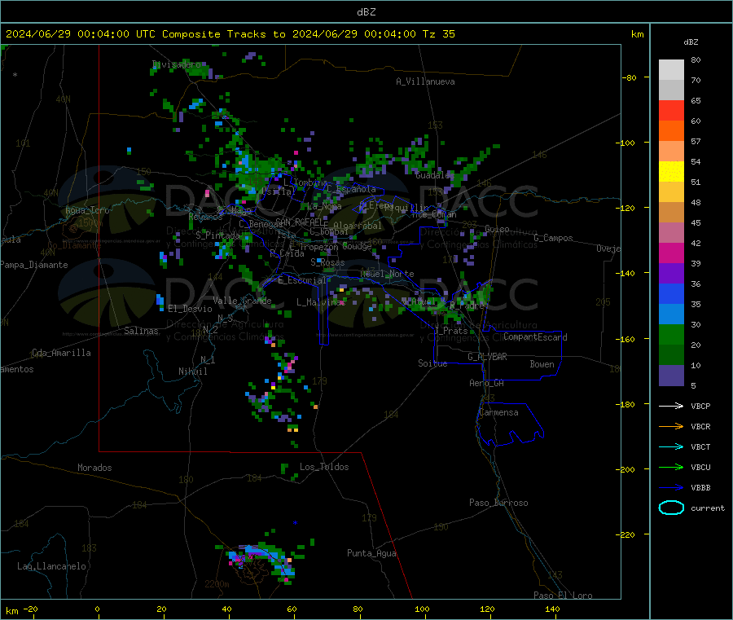Click the 'Divisadero' map label
733x620 pixels.
[x=176, y=64]
